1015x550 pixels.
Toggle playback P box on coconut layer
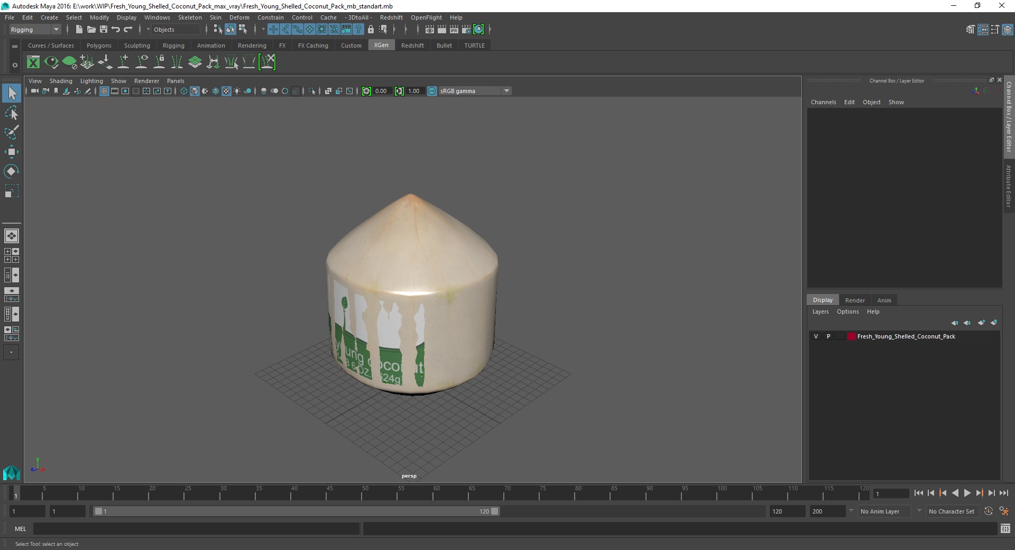(x=828, y=336)
